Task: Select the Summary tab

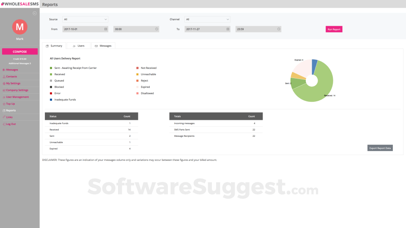Action: (54, 46)
